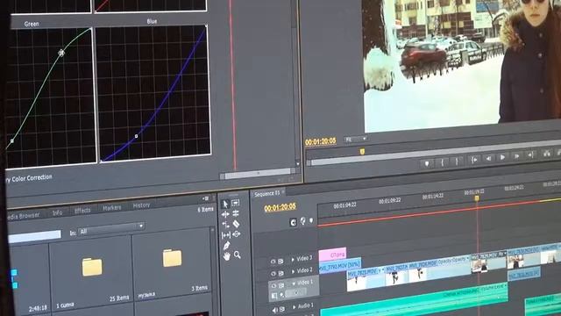Toggle Video 1 display style button
561x316 pixels.
click(274, 296)
